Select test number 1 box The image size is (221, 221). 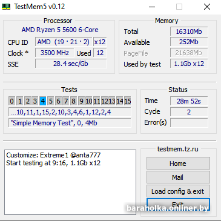(x=20, y=101)
